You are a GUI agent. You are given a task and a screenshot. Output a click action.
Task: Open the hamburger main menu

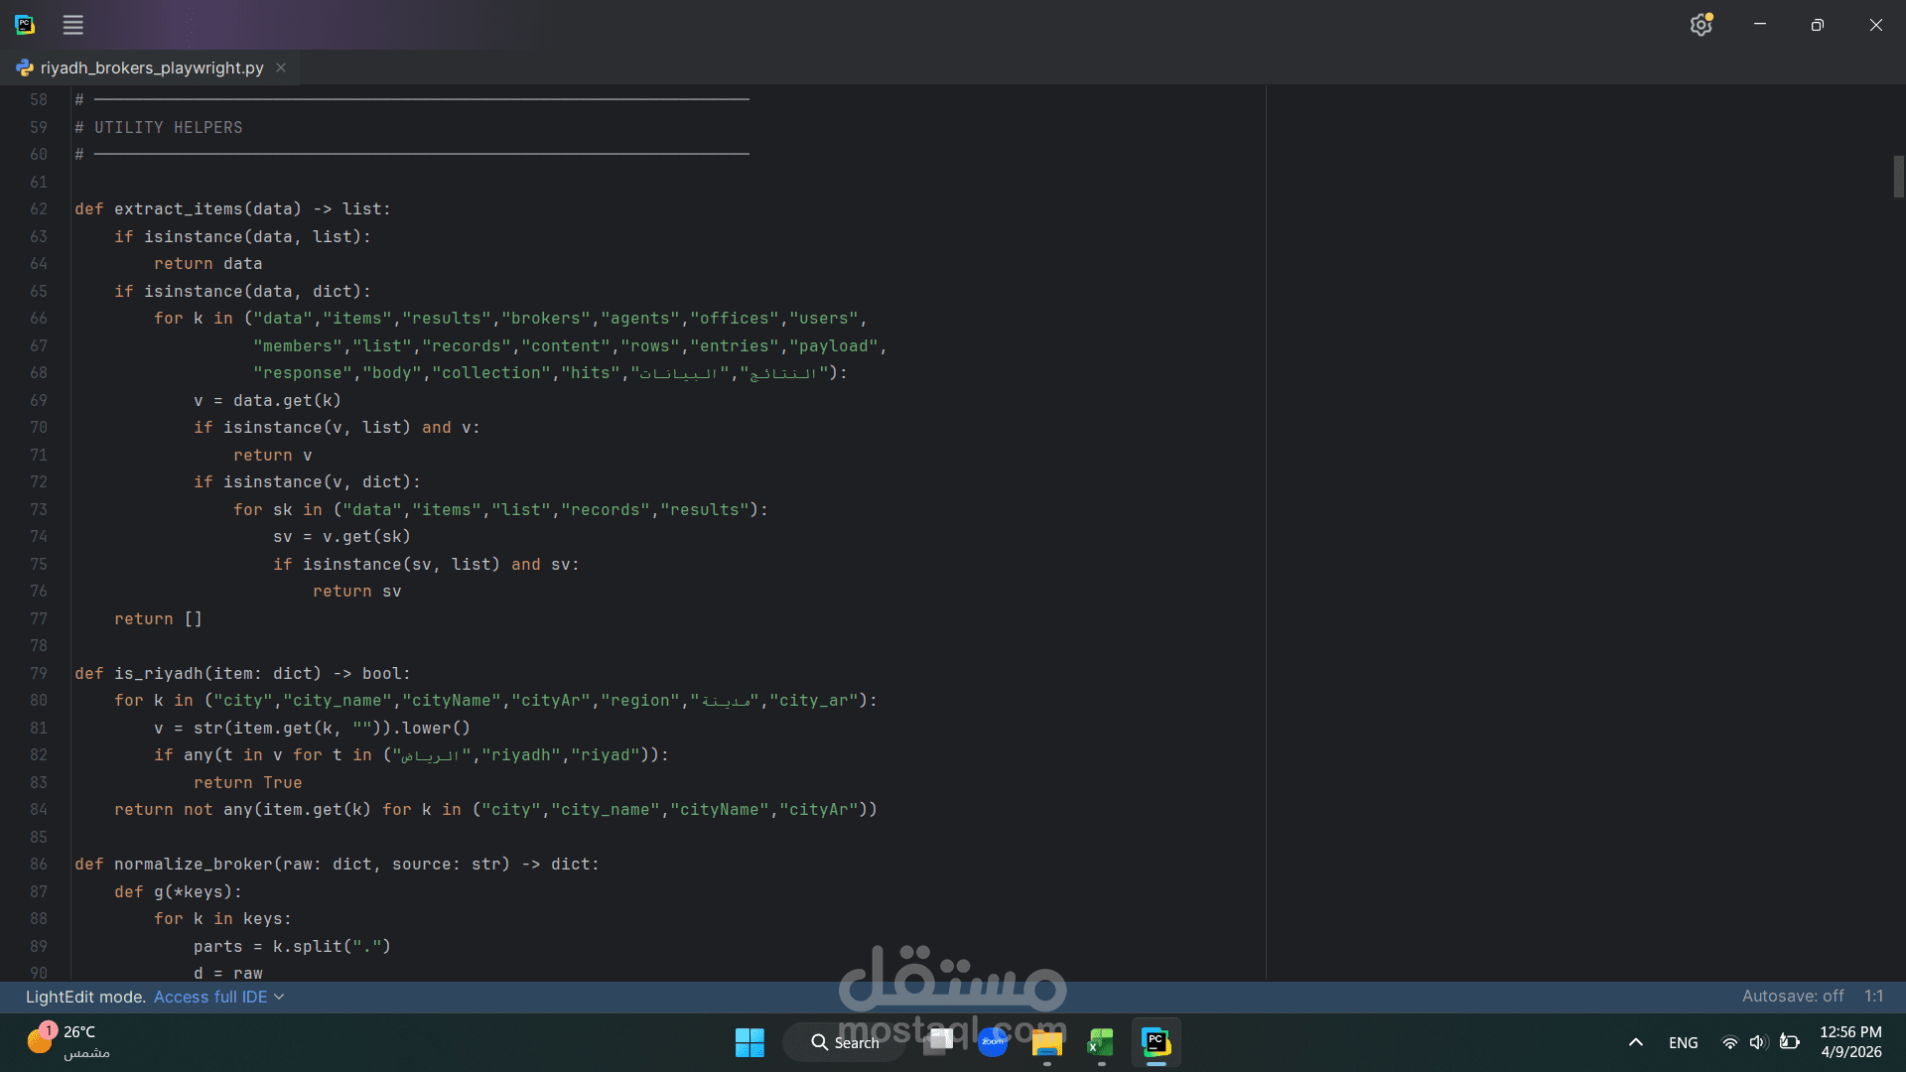click(72, 25)
